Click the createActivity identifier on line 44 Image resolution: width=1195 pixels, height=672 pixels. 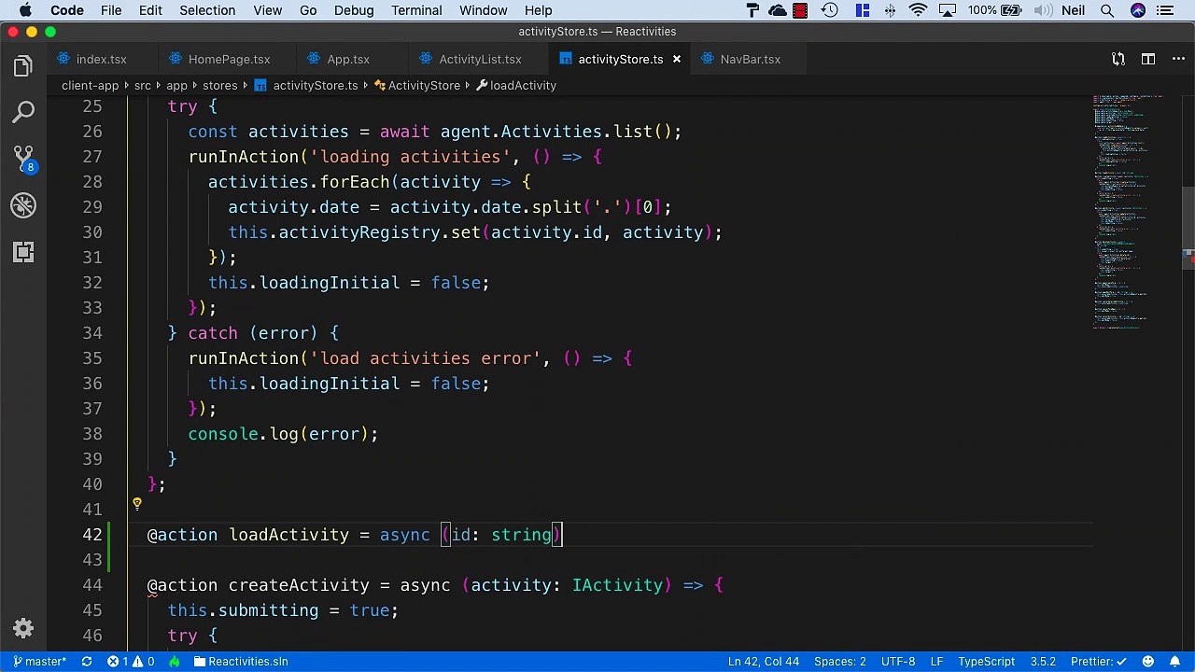click(x=299, y=585)
